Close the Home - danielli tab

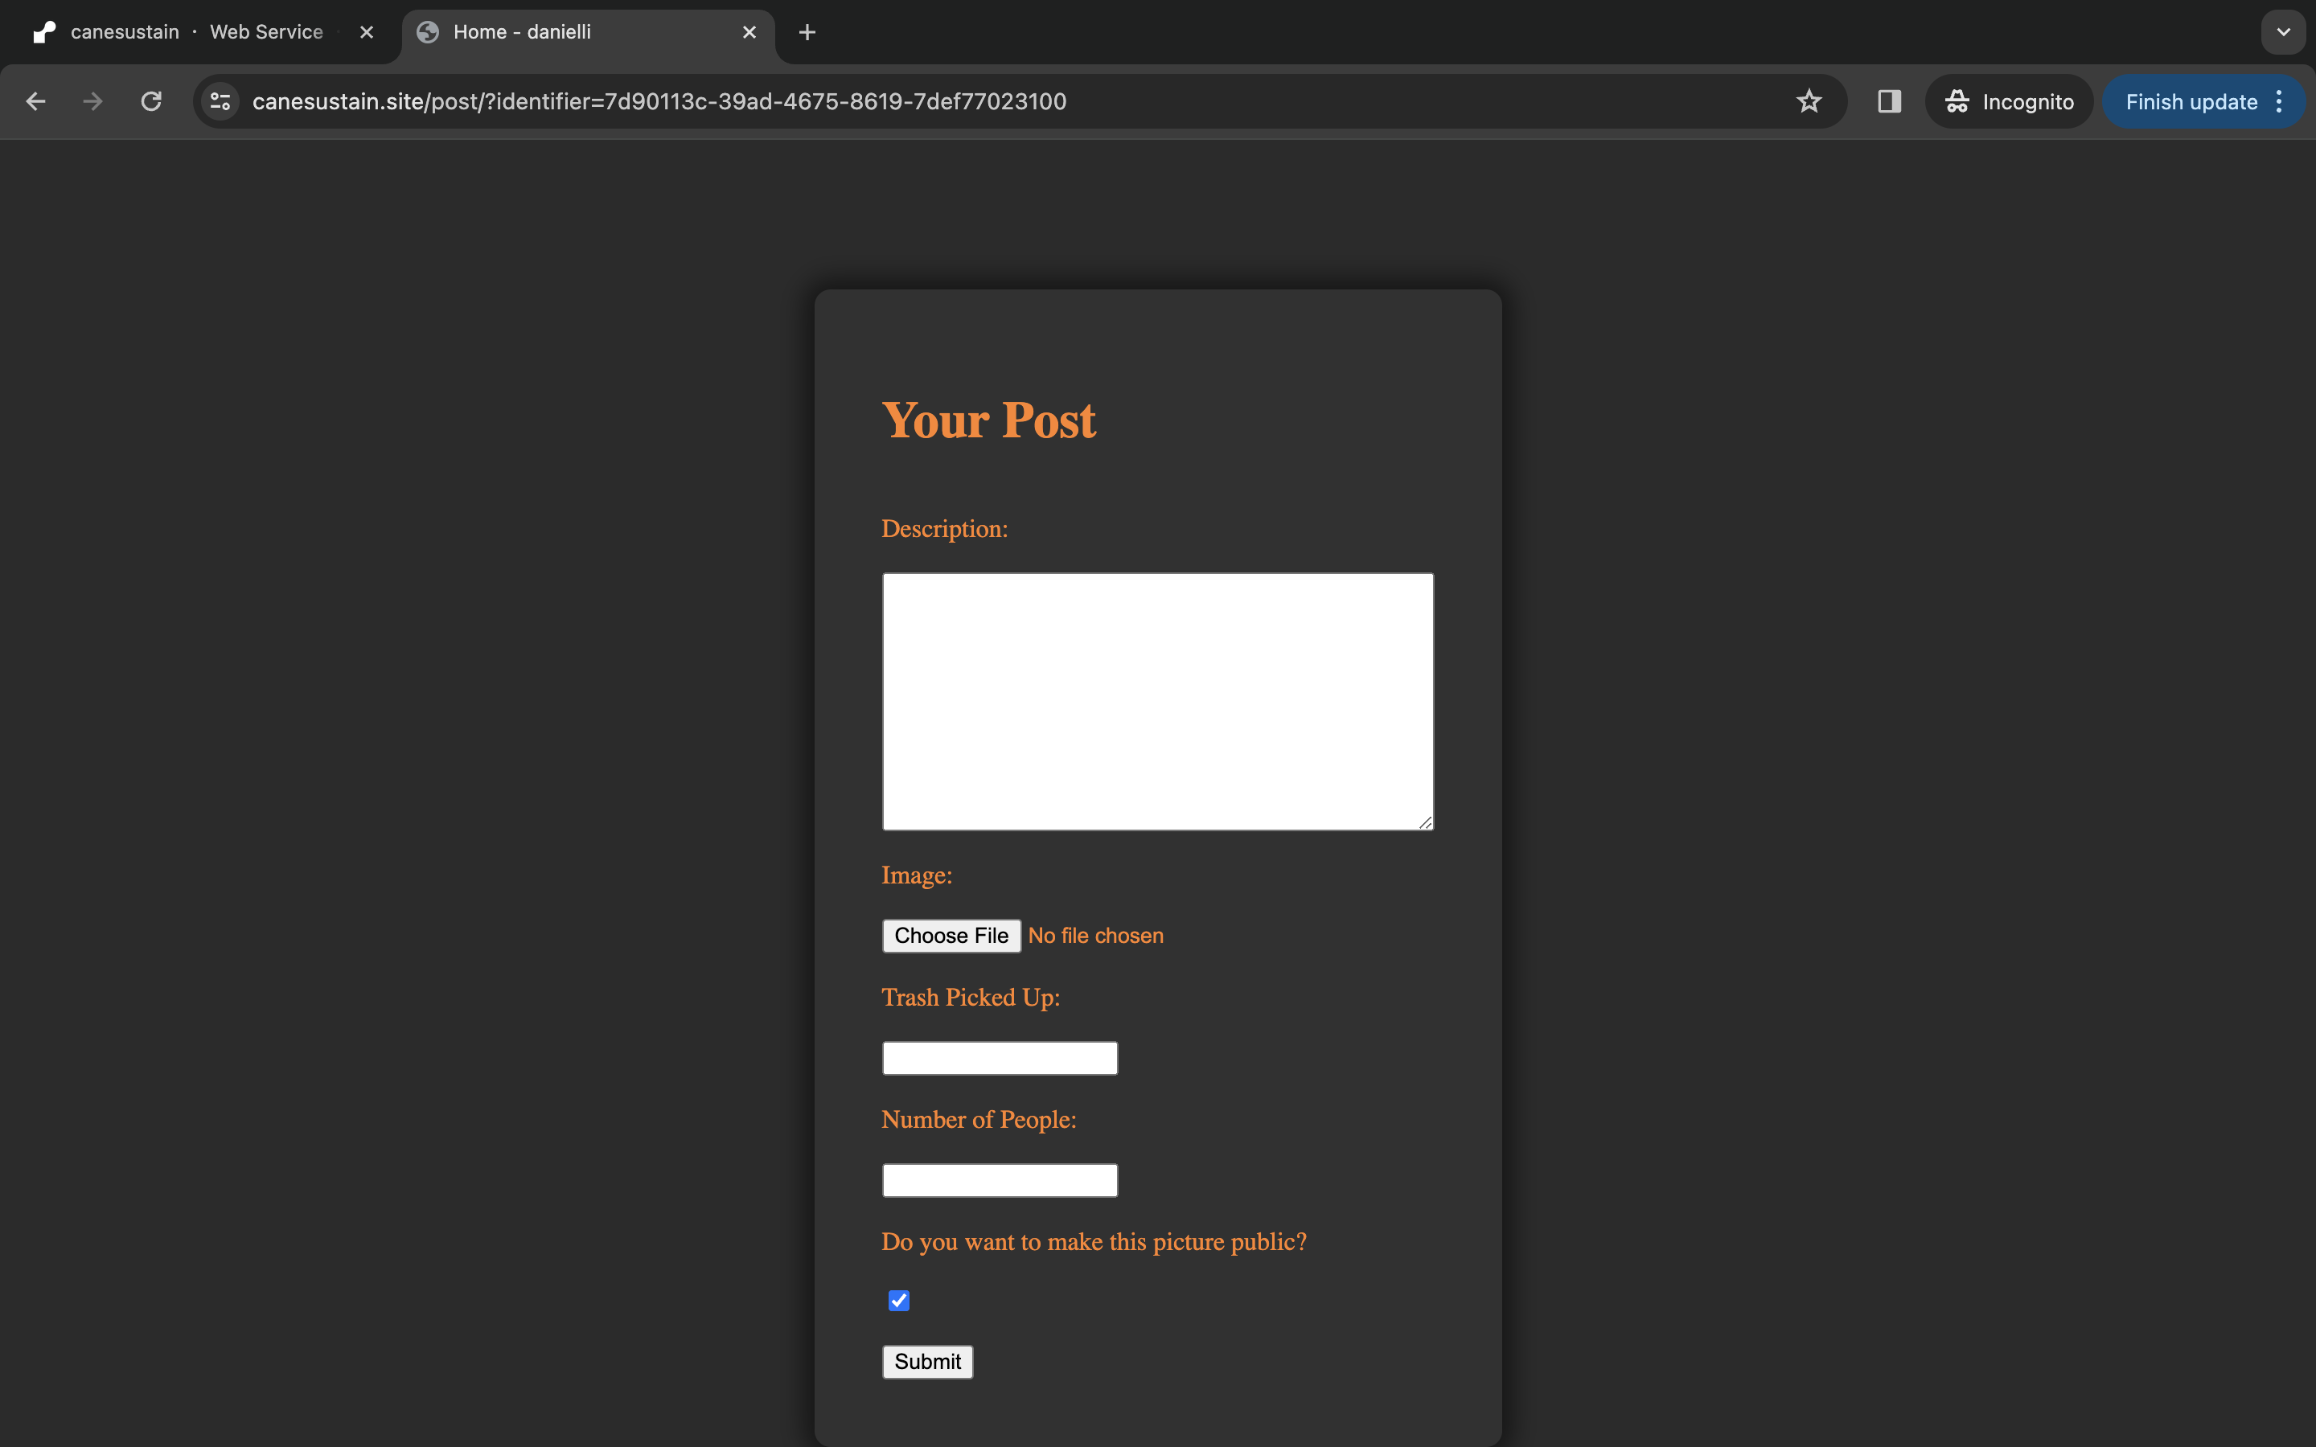[x=749, y=32]
